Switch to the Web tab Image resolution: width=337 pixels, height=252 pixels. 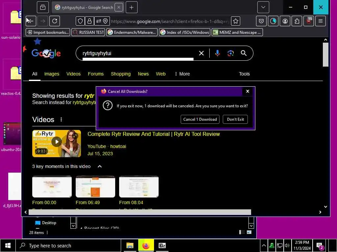(x=161, y=74)
